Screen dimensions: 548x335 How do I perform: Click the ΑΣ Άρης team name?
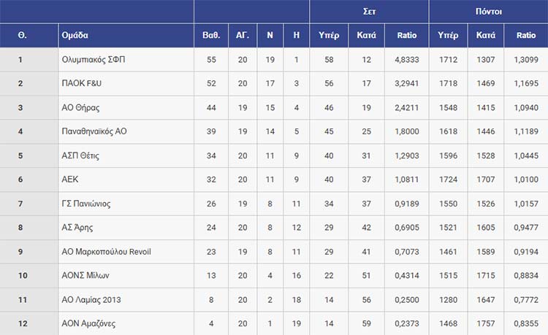(x=77, y=228)
